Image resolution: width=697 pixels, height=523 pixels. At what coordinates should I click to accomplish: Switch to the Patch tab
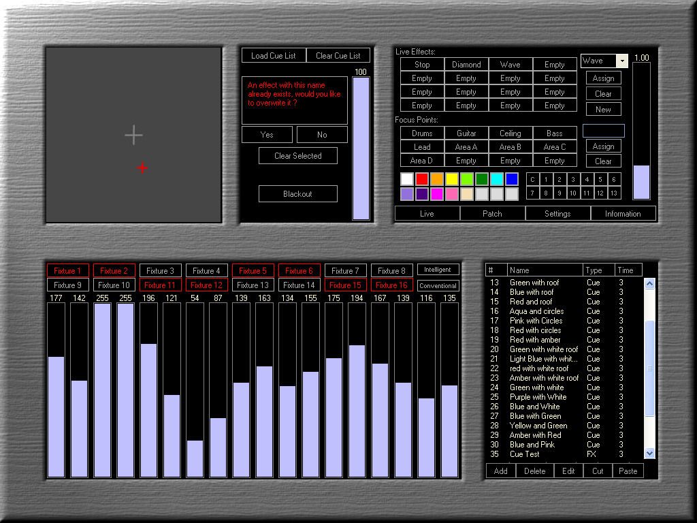[x=492, y=213]
